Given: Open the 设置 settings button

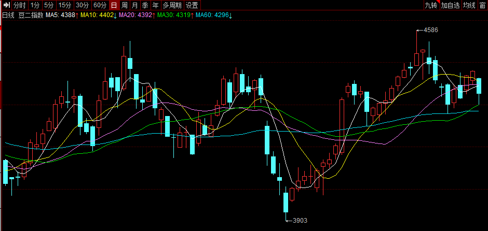Looking at the screenshot, I should (x=192, y=5).
